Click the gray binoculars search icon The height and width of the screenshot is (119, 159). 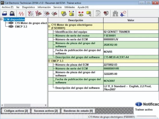115,14
